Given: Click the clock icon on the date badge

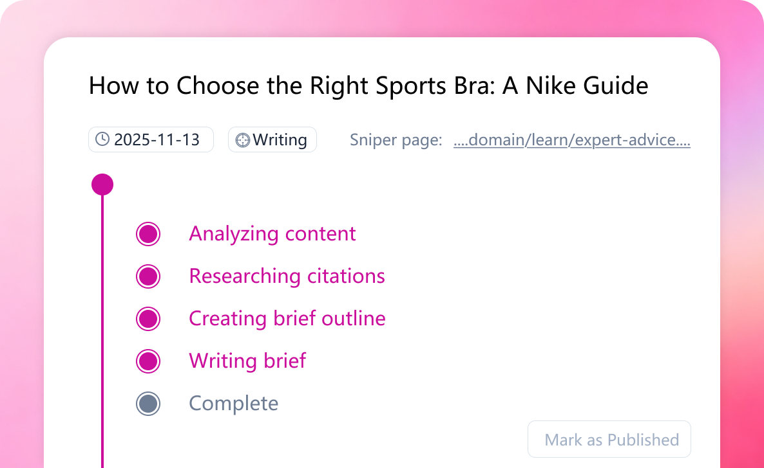Looking at the screenshot, I should (103, 139).
